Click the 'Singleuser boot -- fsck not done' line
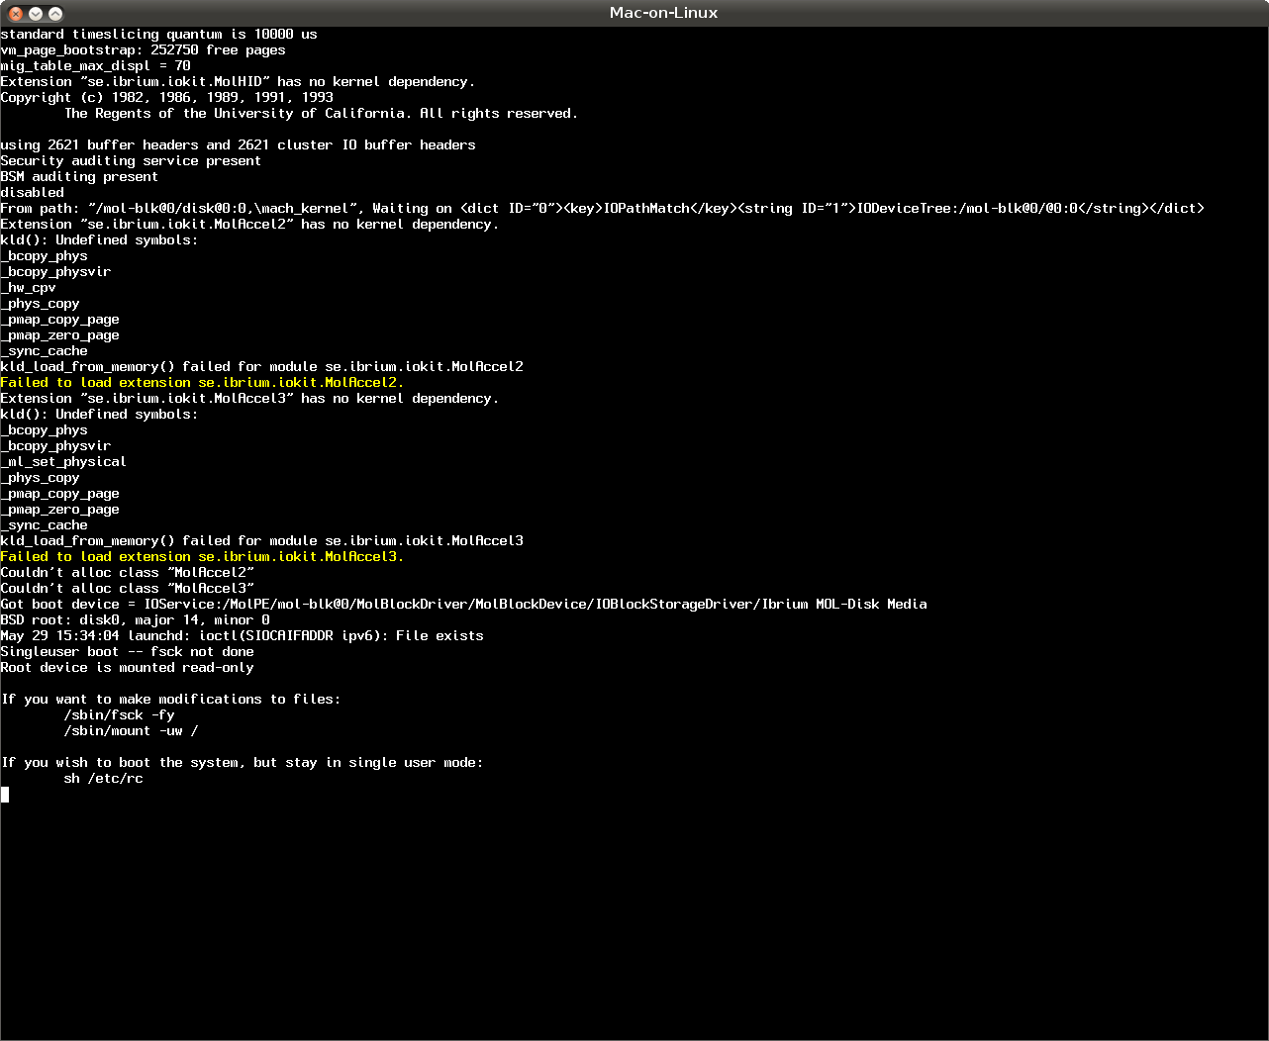The width and height of the screenshot is (1269, 1041). point(127,652)
